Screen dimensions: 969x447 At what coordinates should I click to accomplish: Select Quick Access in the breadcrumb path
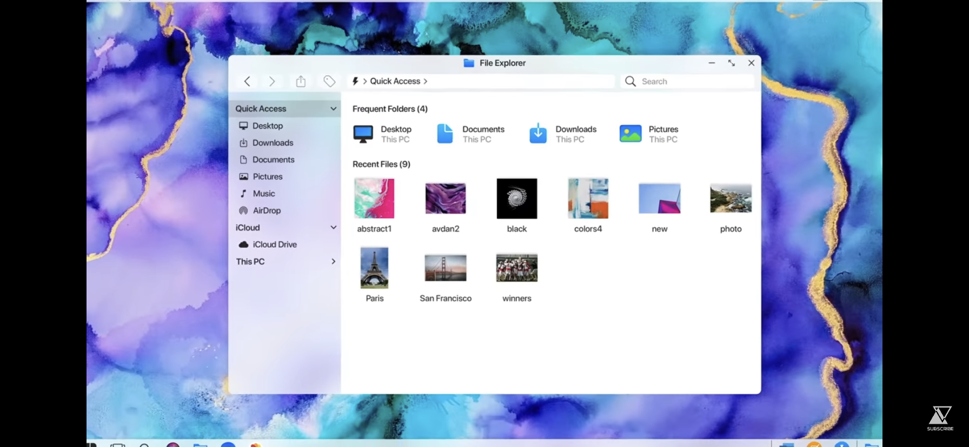pos(395,81)
